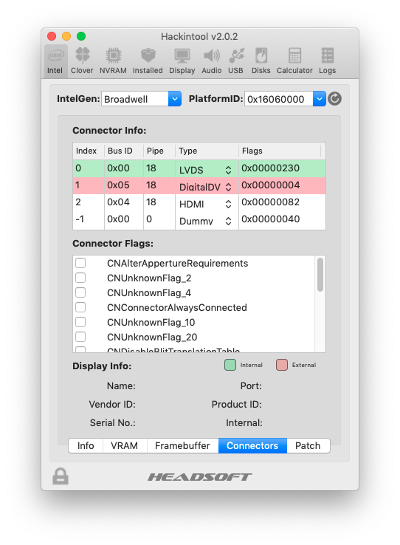
Task: Click the Connector Flags scrollbar
Action: [320, 275]
